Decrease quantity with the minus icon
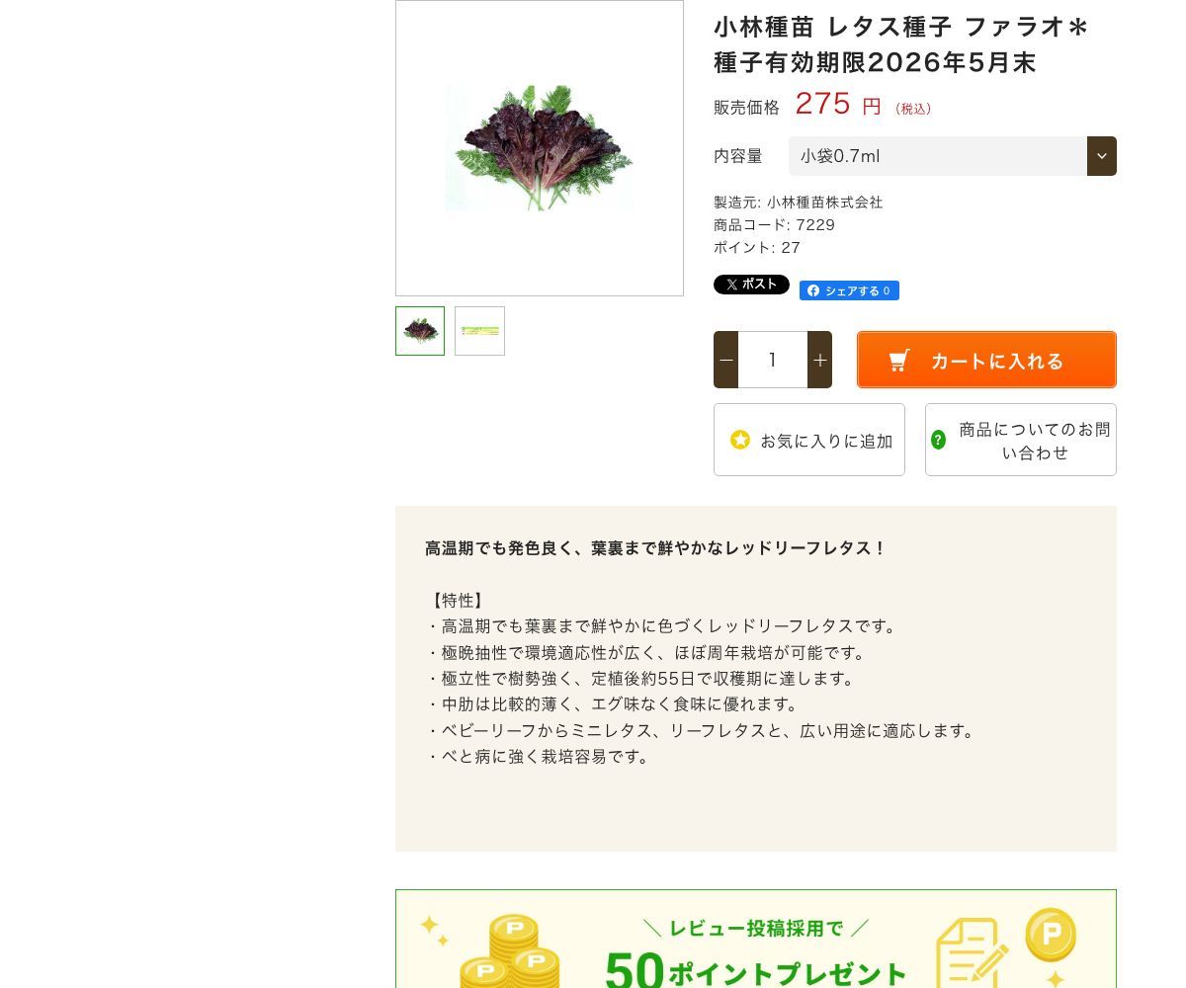The width and height of the screenshot is (1186, 988). point(725,360)
